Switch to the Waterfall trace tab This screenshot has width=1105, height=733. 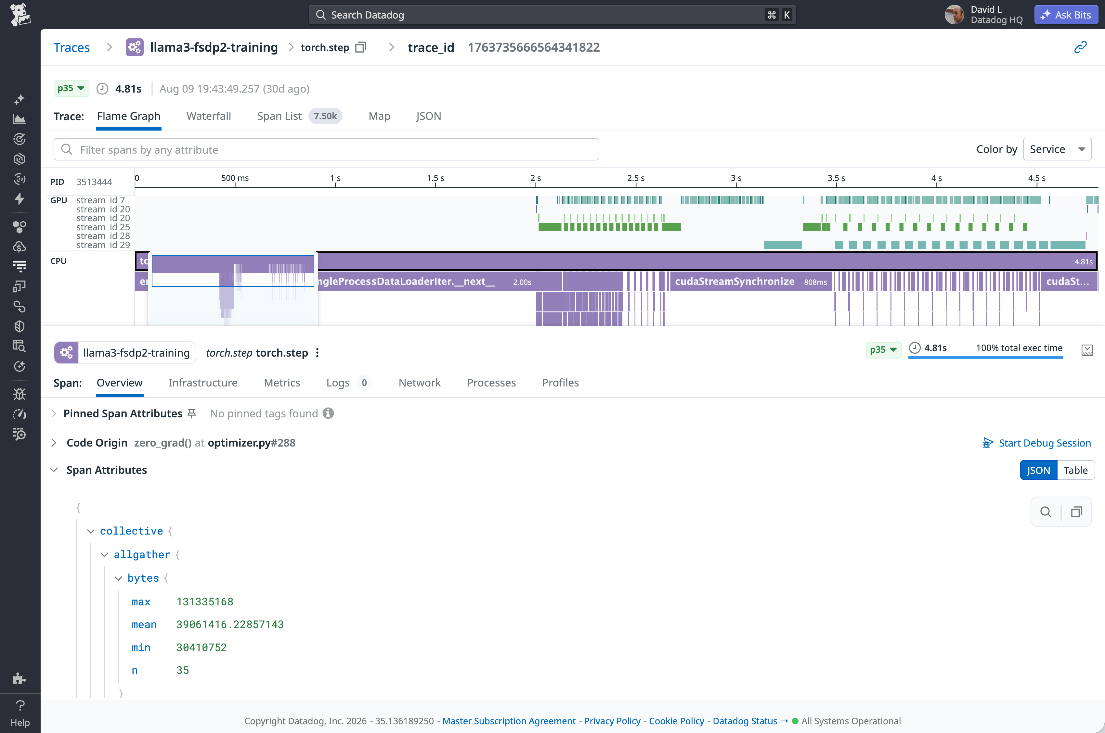(209, 116)
